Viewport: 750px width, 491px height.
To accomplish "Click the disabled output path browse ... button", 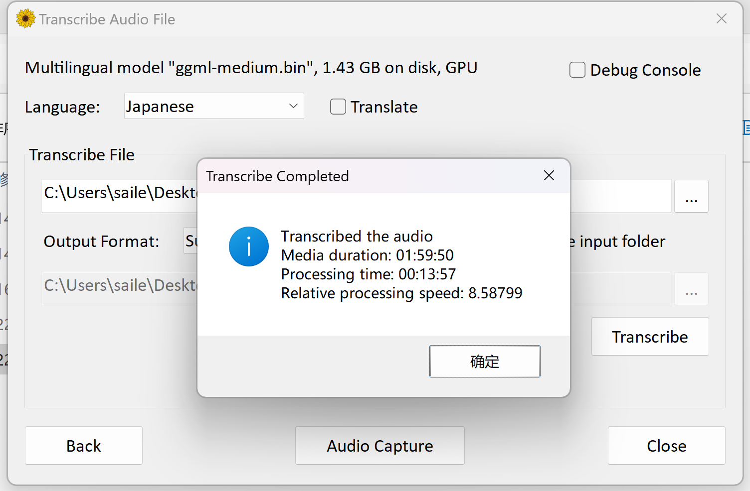I will click(691, 289).
